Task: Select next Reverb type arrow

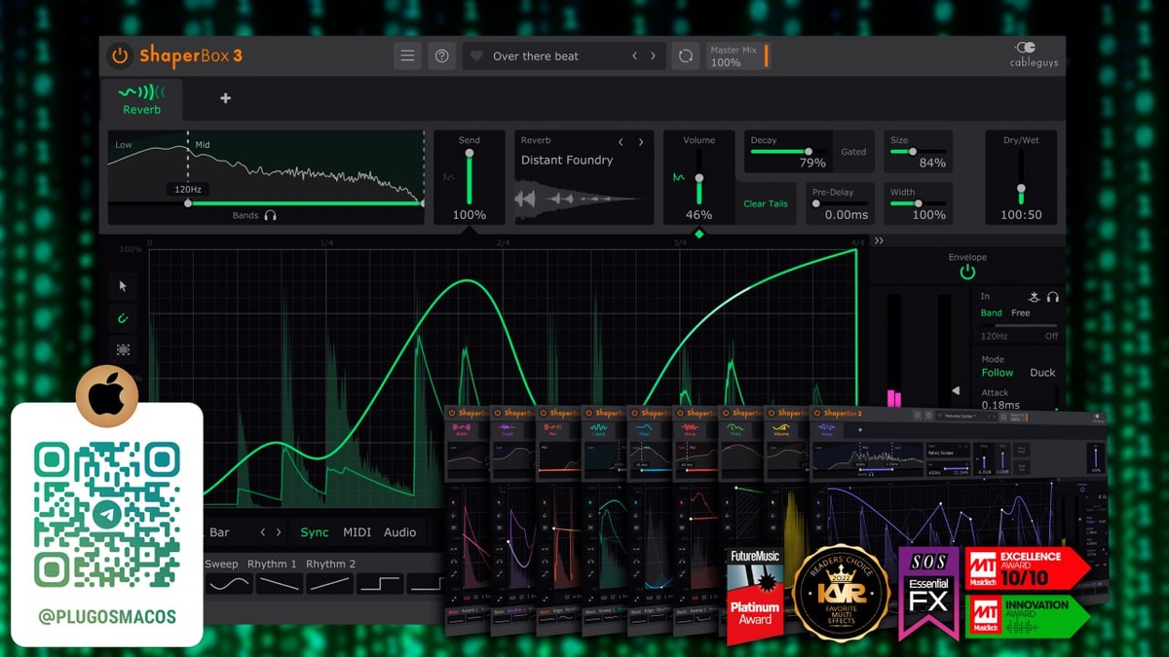Action: [641, 142]
